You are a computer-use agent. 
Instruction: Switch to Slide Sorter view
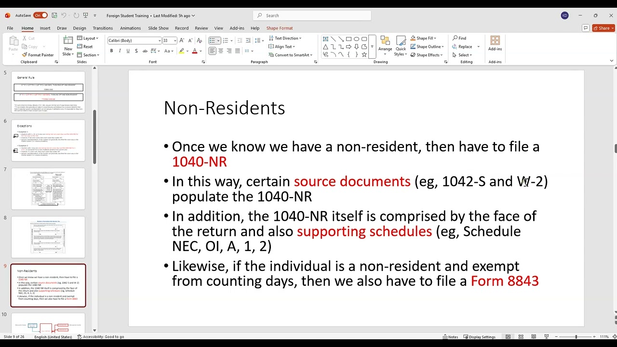pyautogui.click(x=521, y=336)
